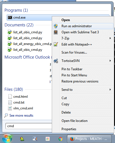Image resolution: width=115 pixels, height=143 pixels.
Task: Select Run as administrator
Action: (83, 26)
